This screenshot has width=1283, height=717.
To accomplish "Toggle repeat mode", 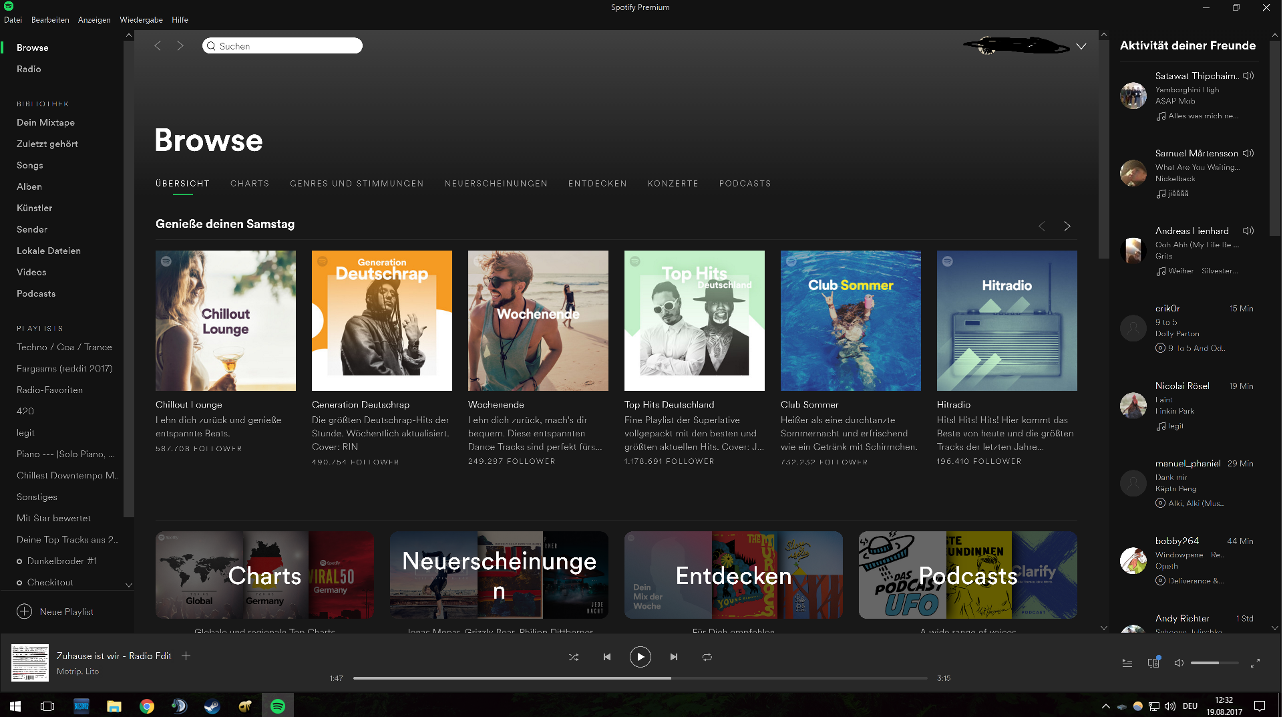I will pos(707,658).
